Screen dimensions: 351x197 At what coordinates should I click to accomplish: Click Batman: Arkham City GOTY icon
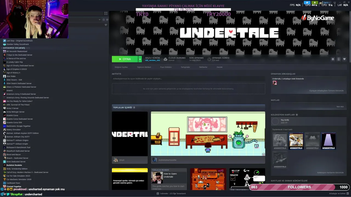tap(4, 137)
